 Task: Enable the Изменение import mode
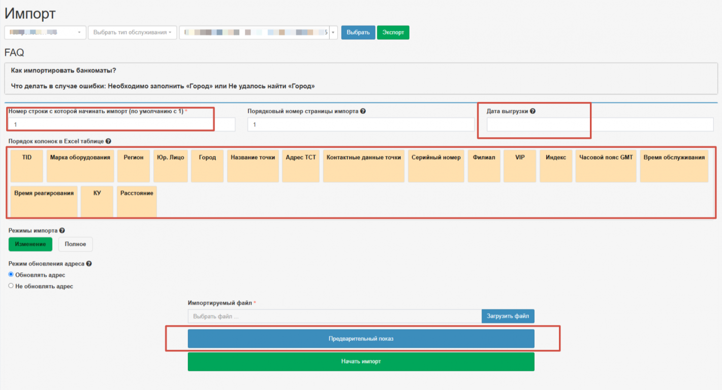click(30, 244)
